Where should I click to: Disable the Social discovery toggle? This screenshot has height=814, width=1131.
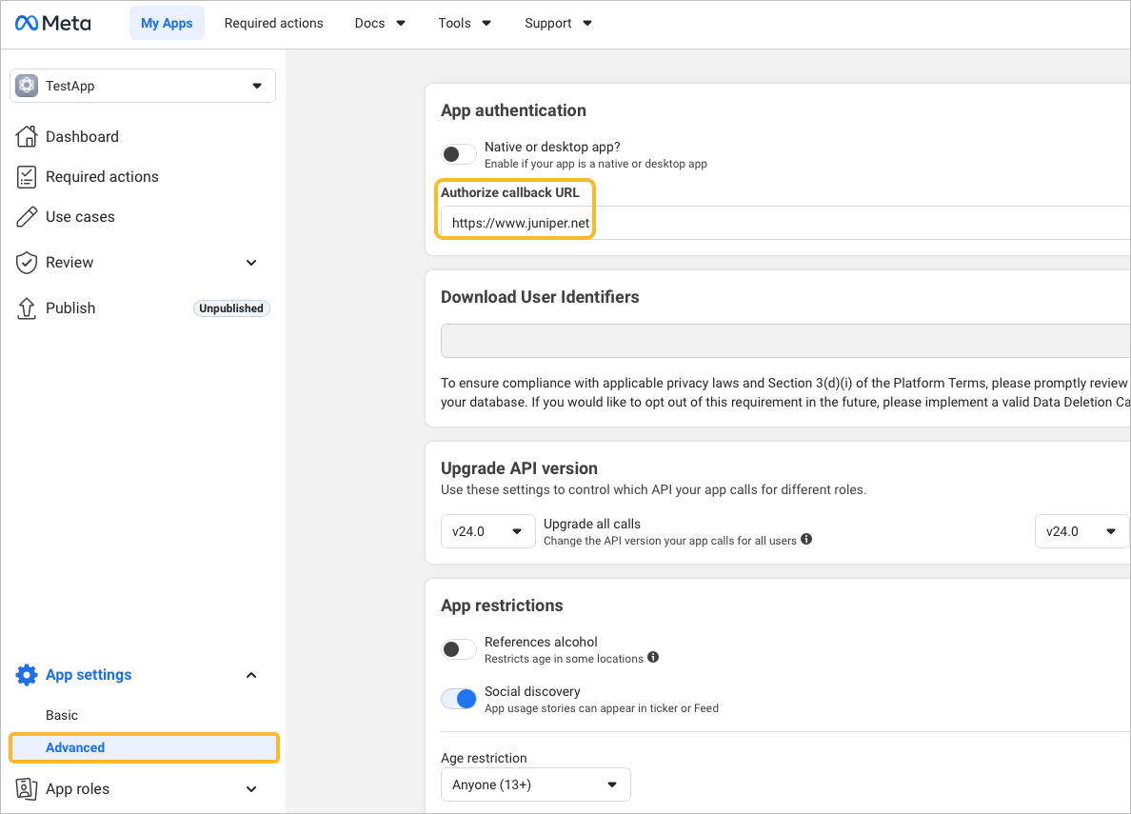click(x=458, y=699)
